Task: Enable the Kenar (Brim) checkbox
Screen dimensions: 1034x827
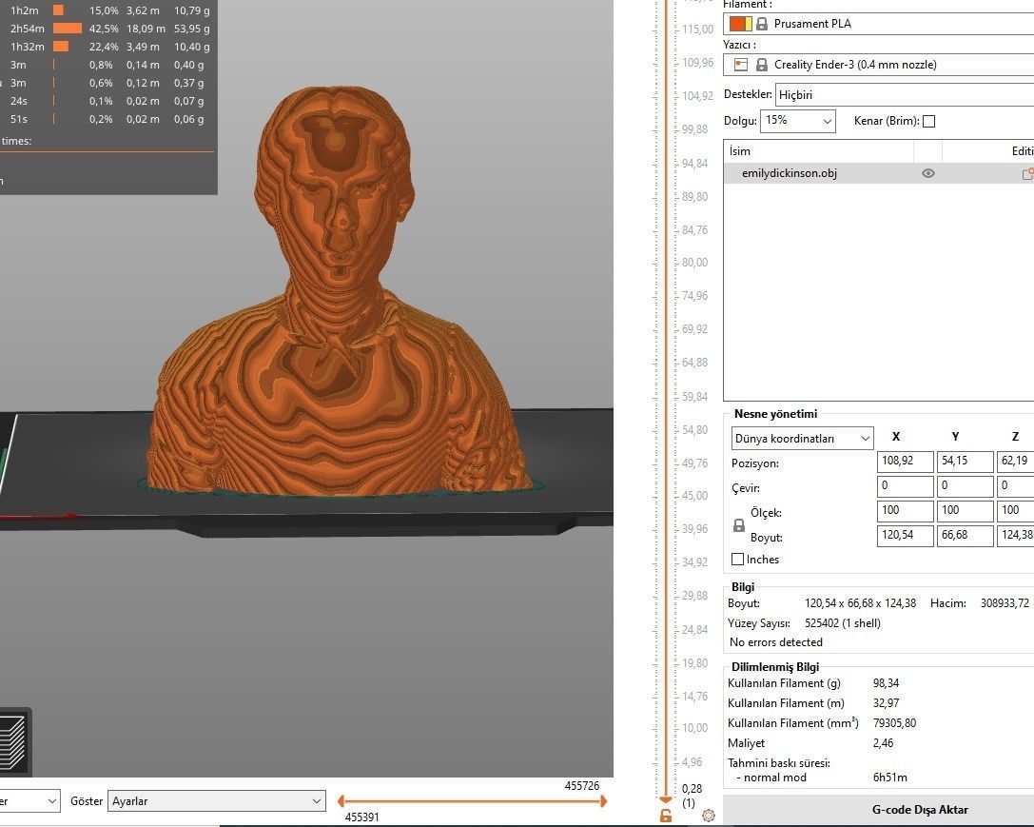Action: [928, 122]
